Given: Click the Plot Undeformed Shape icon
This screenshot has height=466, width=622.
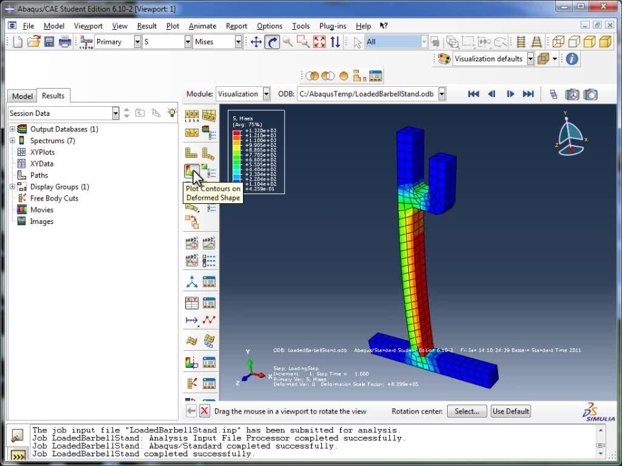Looking at the screenshot, I should [192, 153].
